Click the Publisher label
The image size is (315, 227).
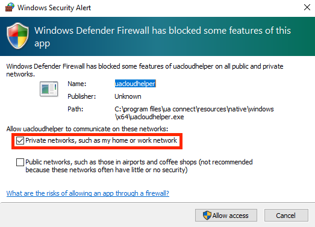click(x=81, y=96)
